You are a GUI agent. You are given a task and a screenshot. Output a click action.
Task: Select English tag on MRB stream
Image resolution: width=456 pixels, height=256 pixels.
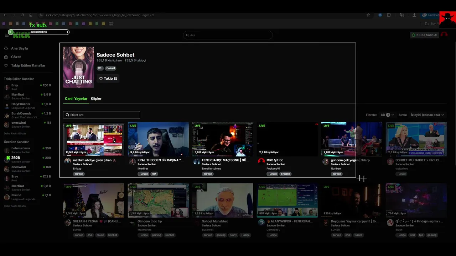[x=285, y=174]
